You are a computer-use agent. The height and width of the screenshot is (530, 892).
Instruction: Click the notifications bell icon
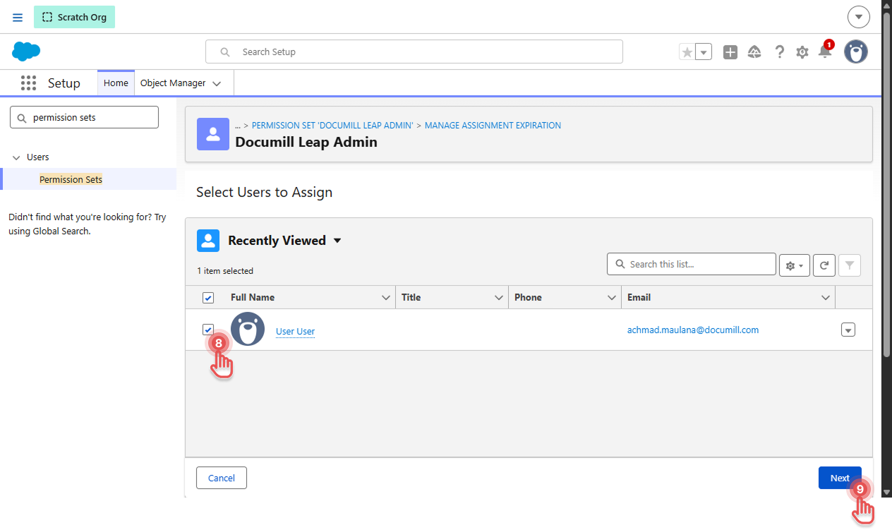click(824, 52)
